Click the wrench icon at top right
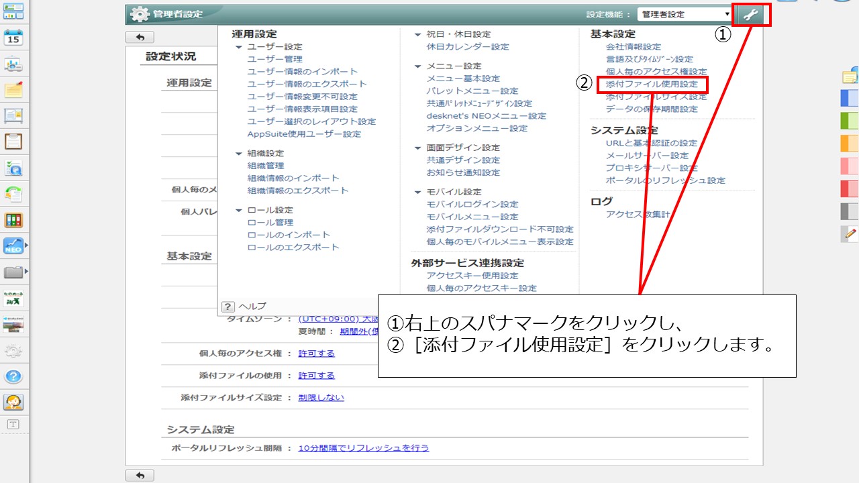 pyautogui.click(x=752, y=15)
